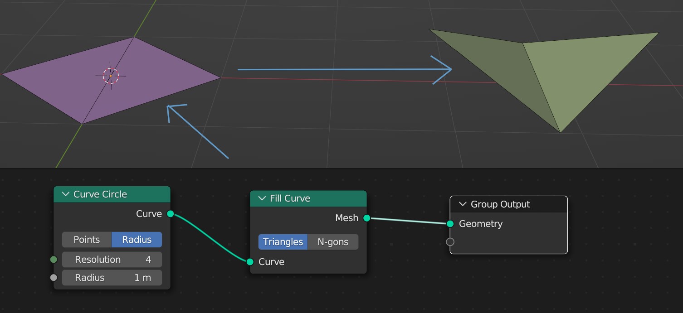This screenshot has width=683, height=313.
Task: Click the Geometry input socket on Group Output
Action: tap(450, 224)
